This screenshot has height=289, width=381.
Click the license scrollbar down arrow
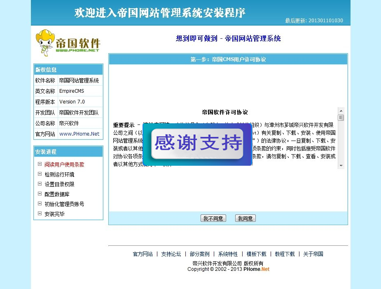click(341, 166)
